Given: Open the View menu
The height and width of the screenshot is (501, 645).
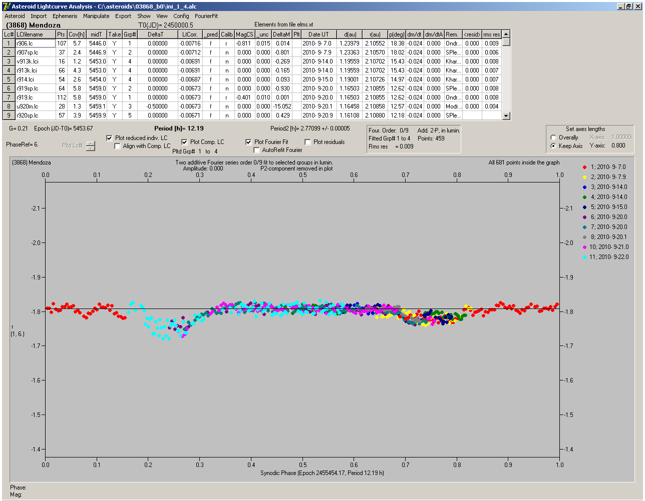Looking at the screenshot, I should (162, 16).
